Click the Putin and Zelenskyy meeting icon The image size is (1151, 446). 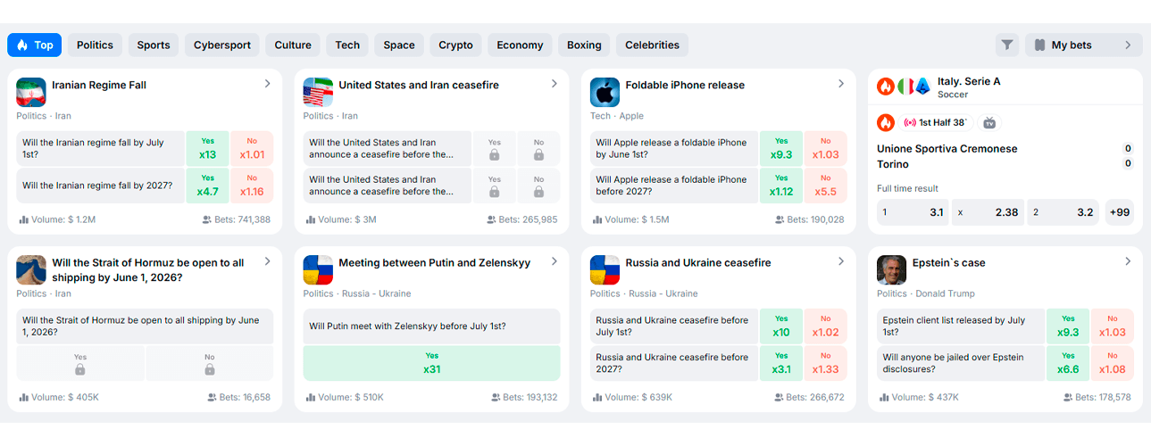pos(318,269)
